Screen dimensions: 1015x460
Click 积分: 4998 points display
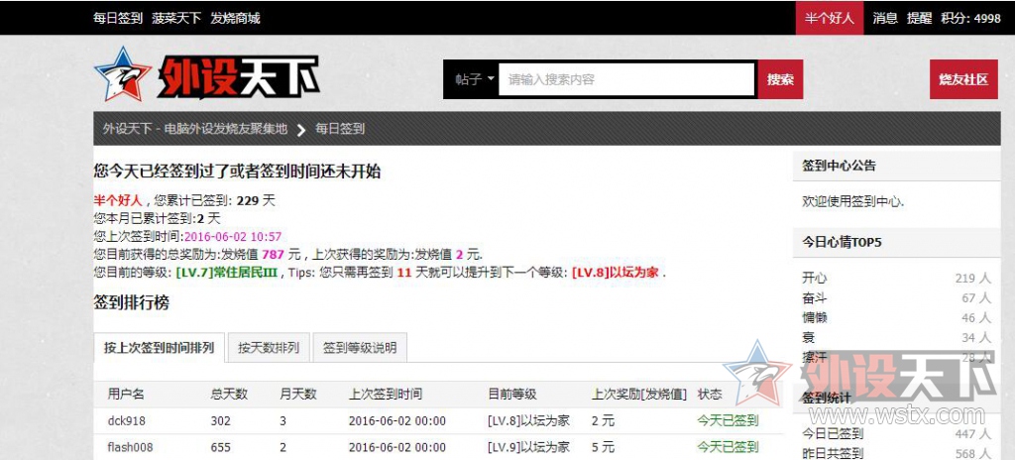pos(970,18)
